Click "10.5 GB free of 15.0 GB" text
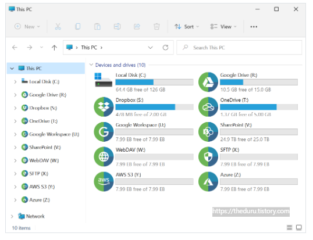Screen dimensions: 313x240 click(246, 89)
